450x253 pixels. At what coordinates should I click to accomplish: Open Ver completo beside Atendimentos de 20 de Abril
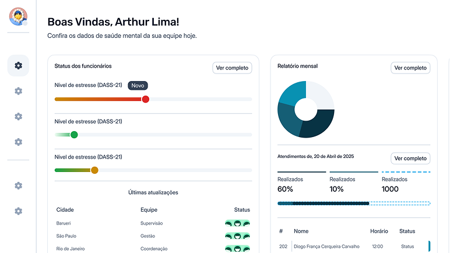coord(410,158)
